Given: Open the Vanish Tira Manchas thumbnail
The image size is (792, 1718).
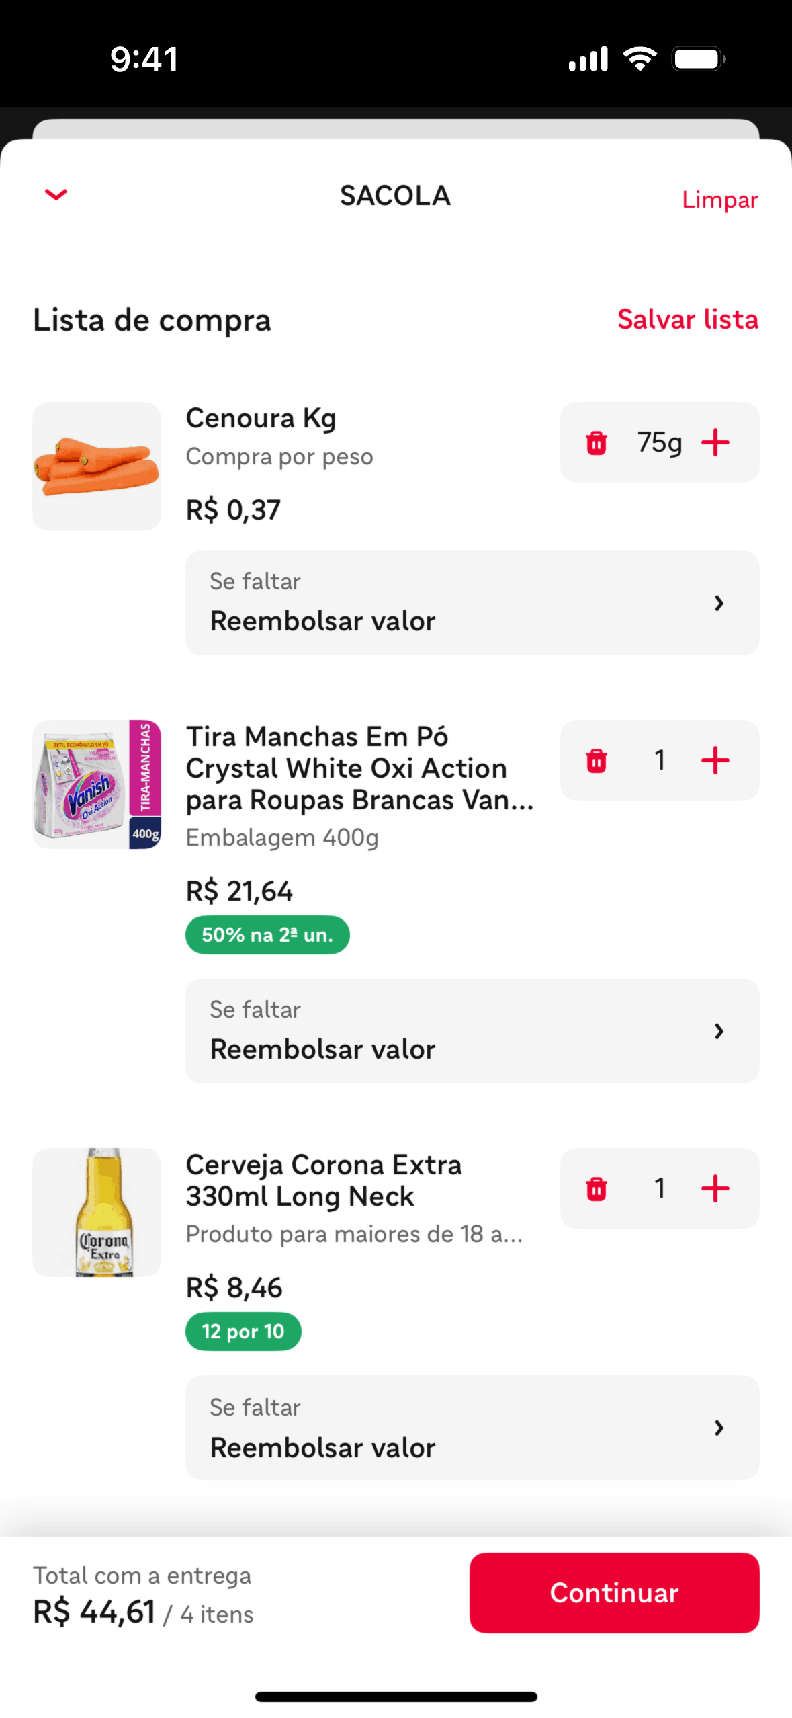Looking at the screenshot, I should pyautogui.click(x=97, y=784).
